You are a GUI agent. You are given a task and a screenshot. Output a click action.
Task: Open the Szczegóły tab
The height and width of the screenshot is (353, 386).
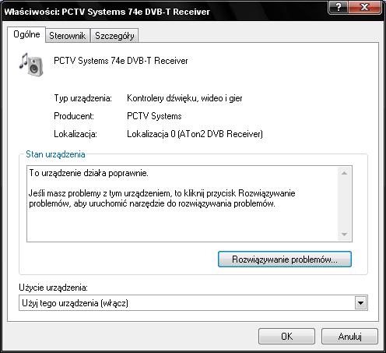point(114,36)
